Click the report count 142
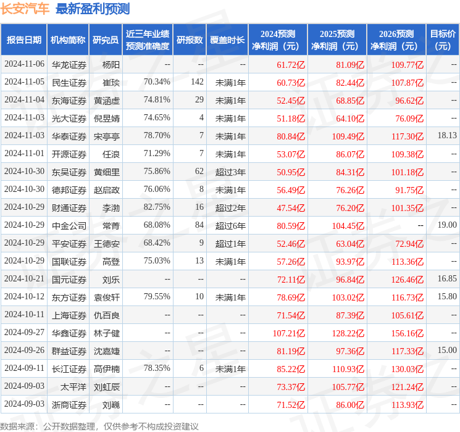The width and height of the screenshot is (460, 432). coord(197,82)
